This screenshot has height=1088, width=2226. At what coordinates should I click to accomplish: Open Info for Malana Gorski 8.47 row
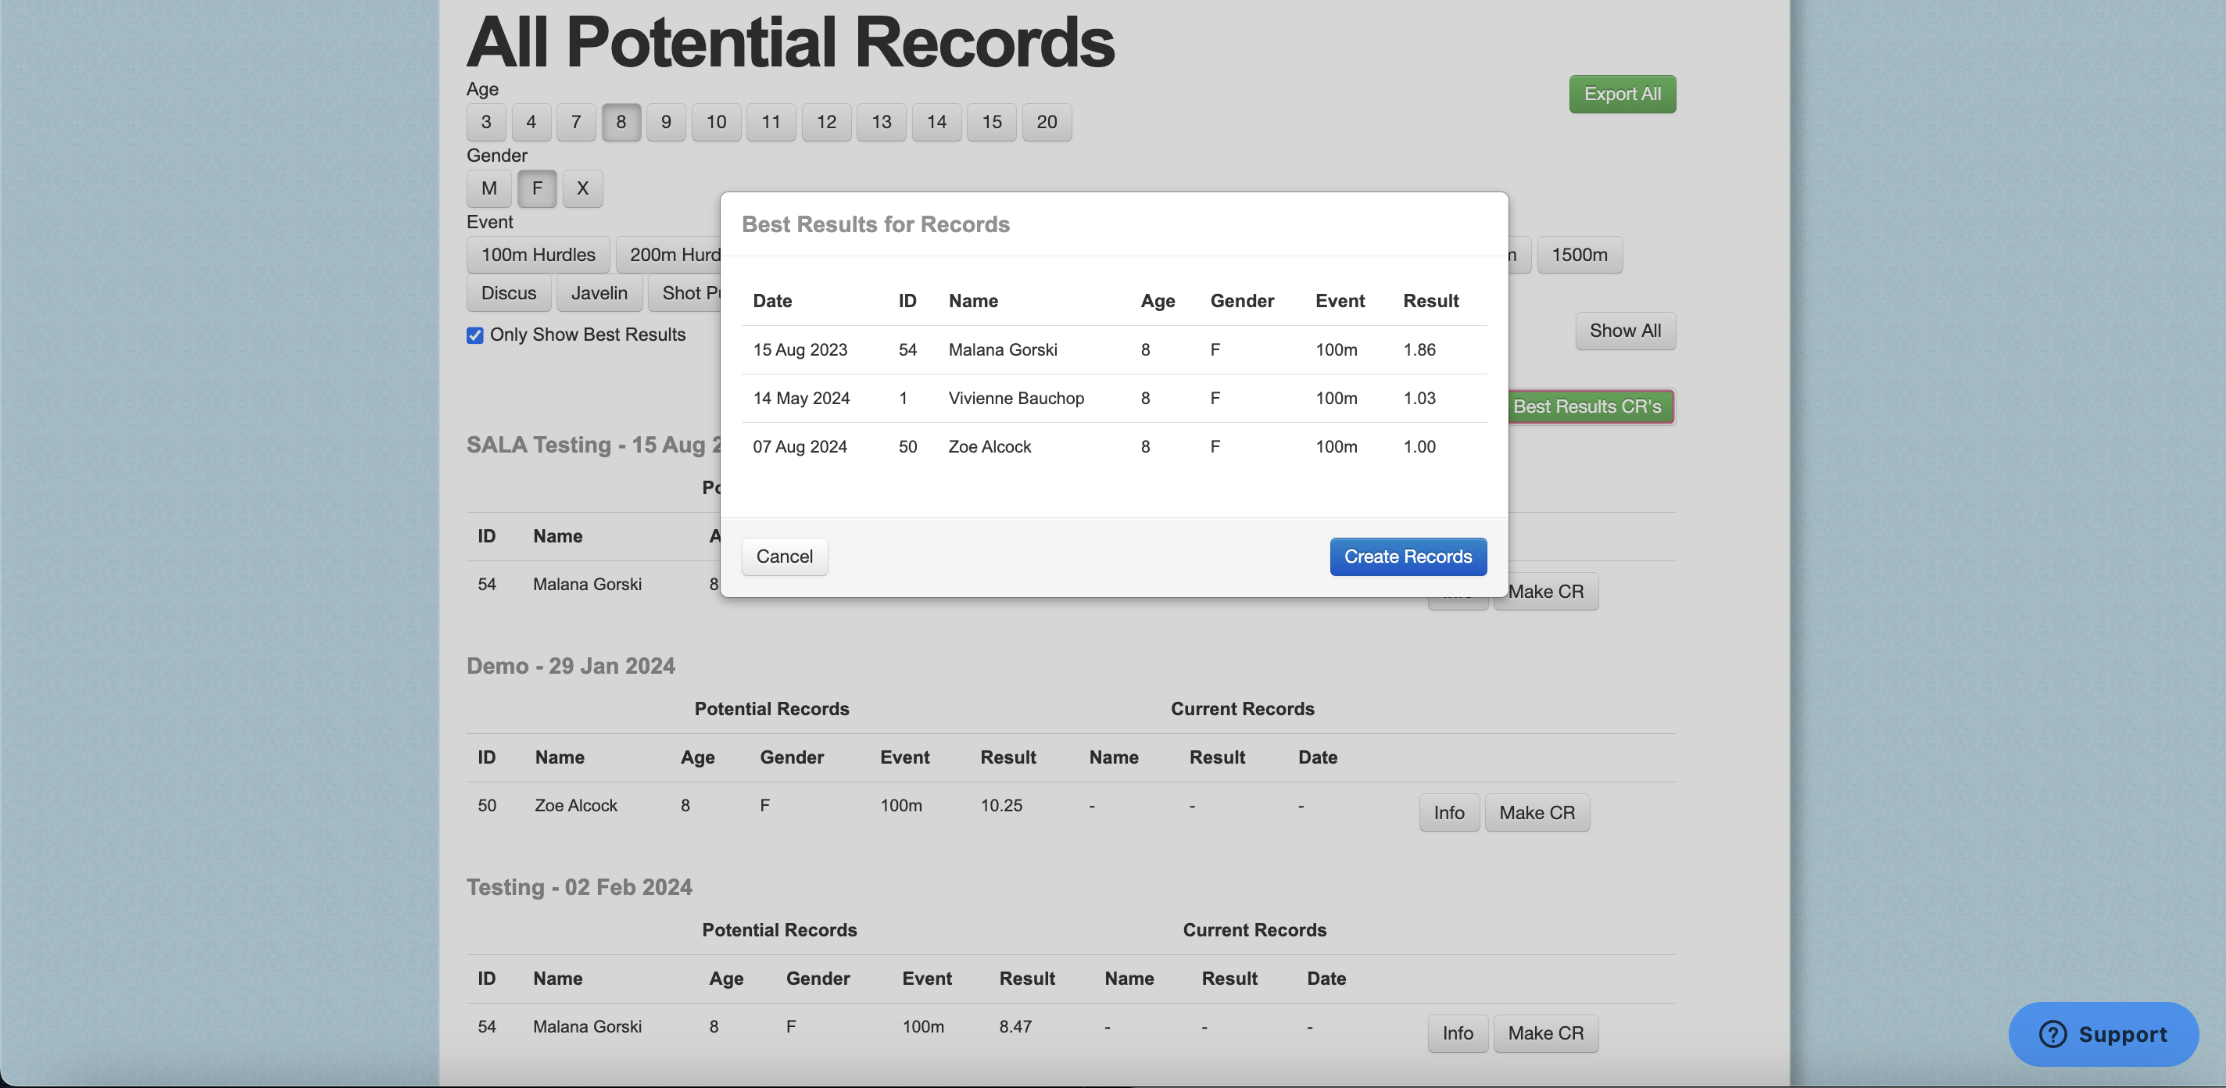[1458, 1033]
